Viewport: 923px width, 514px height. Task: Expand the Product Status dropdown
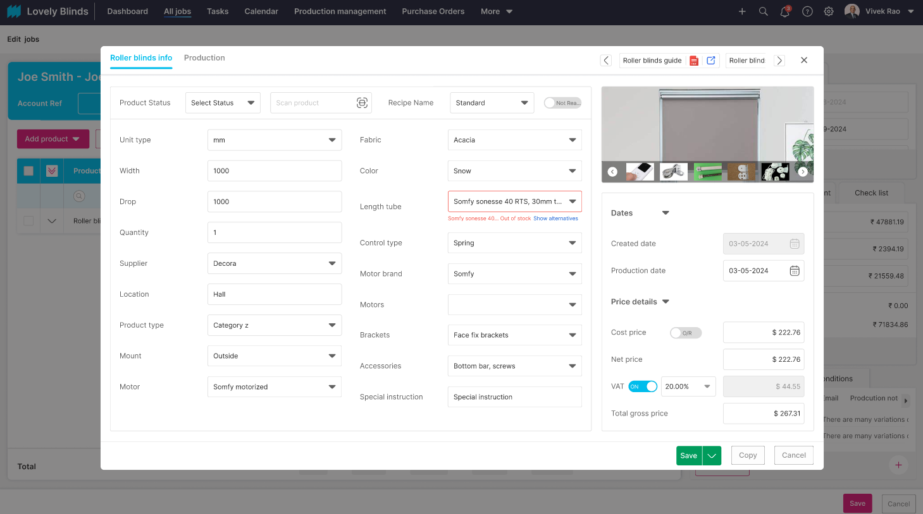[223, 103]
